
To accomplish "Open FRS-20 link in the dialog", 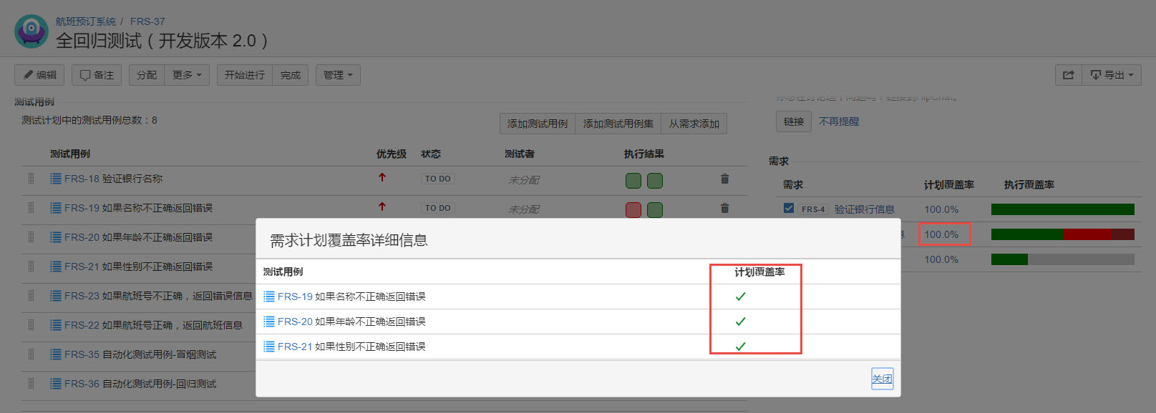I will pos(295,322).
